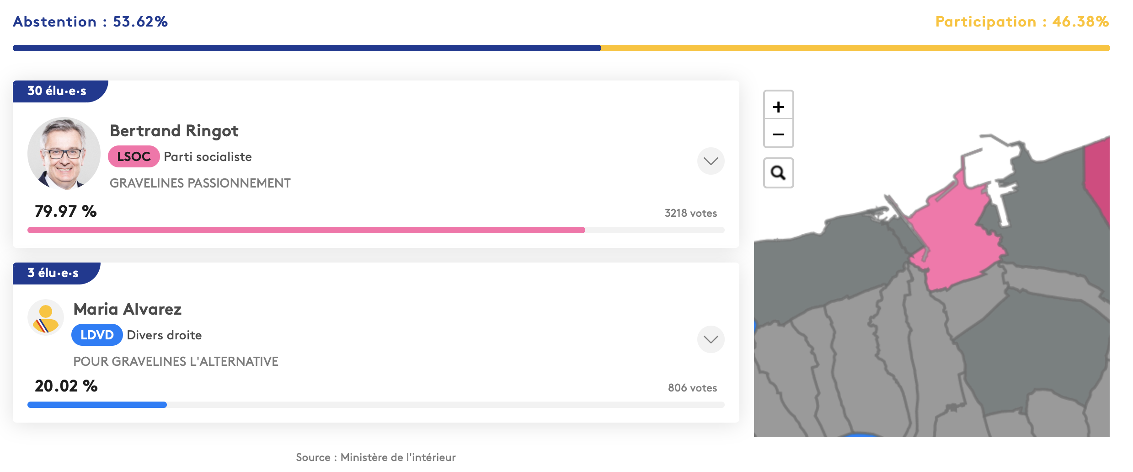Expand Bertrand Ringot's list details
This screenshot has height=472, width=1133.
711,161
